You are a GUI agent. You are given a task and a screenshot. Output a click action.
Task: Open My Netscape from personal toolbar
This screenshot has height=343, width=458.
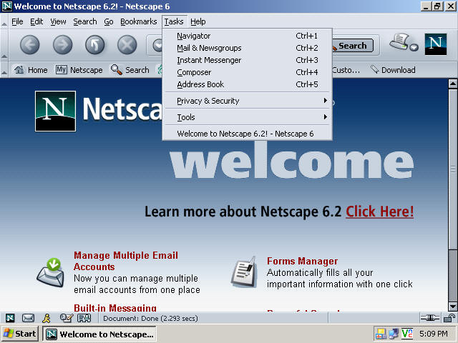coord(79,70)
